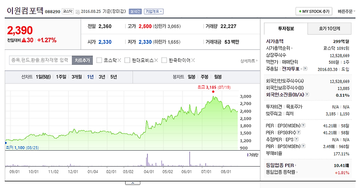Screen dimensions: 359x188
Task: Remove 현대모비스 with its X icon
Action: point(156,60)
